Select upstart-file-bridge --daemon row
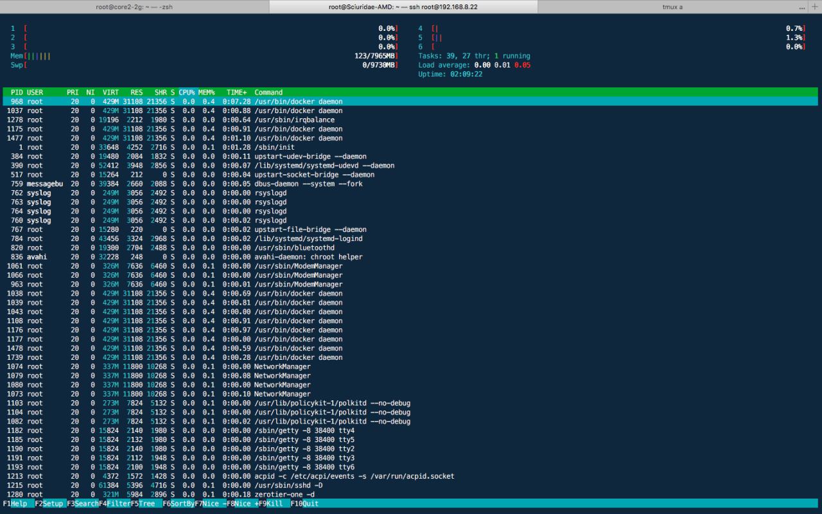Screen dimensions: 822x514 (x=411, y=229)
